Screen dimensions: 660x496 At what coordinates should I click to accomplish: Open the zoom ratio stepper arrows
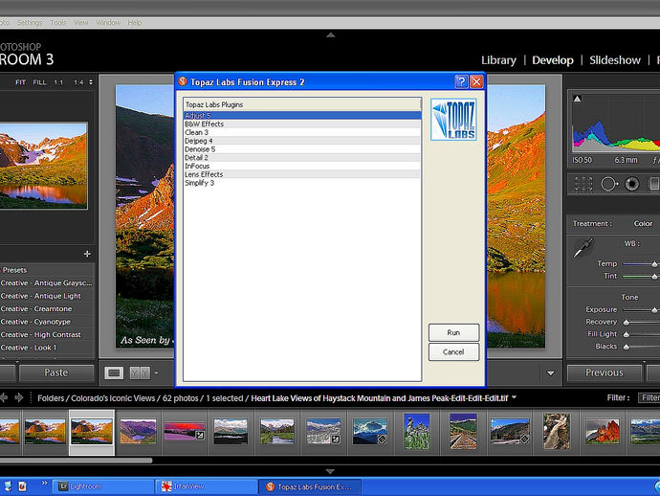point(91,82)
